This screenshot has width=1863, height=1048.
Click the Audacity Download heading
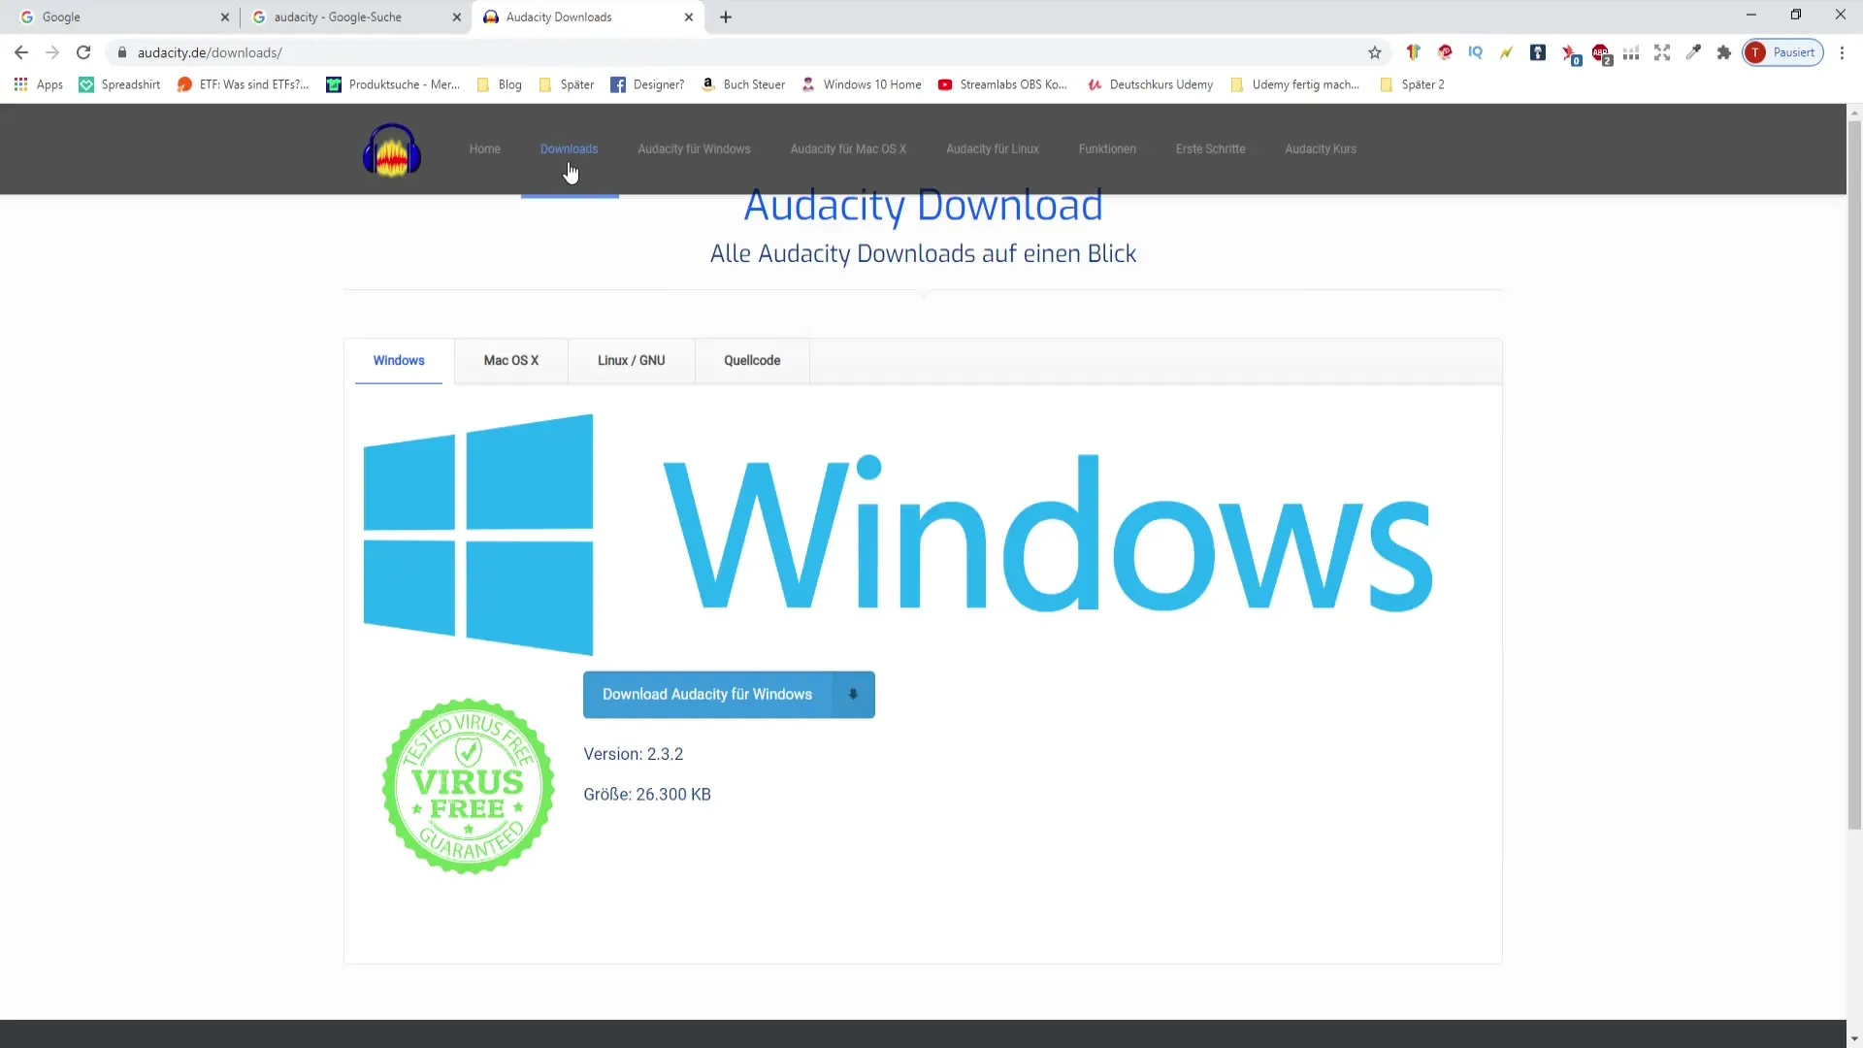(x=923, y=206)
